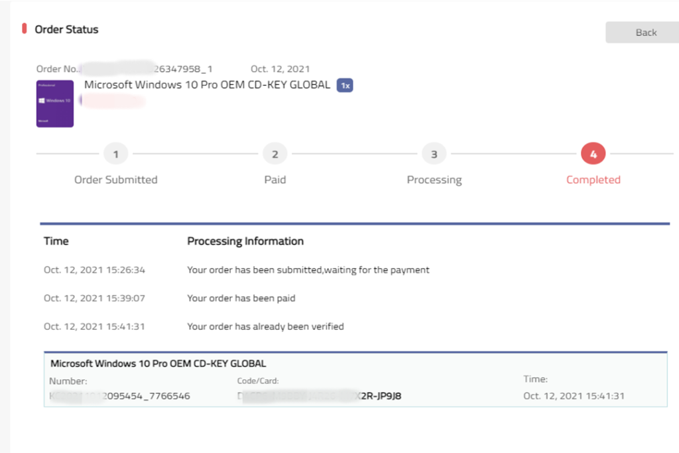
Task: Click the Code/Card label
Action: click(x=258, y=381)
